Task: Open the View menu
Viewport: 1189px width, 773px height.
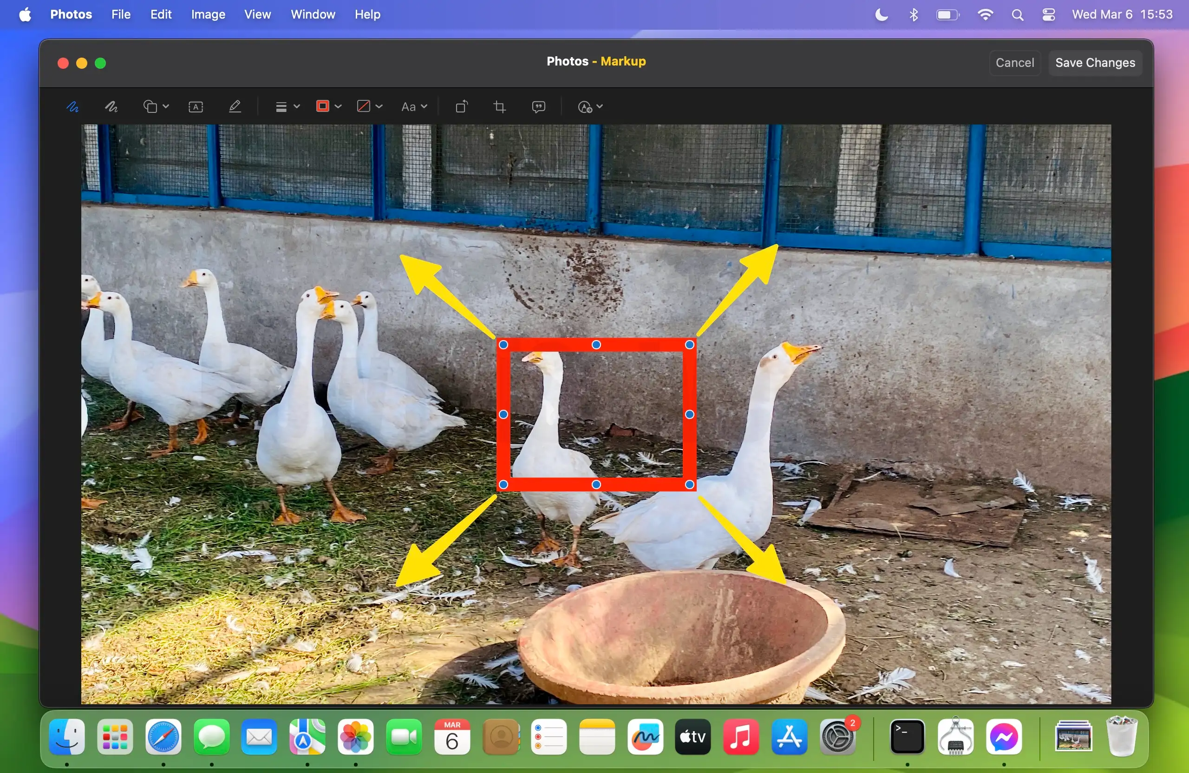Action: 257,14
